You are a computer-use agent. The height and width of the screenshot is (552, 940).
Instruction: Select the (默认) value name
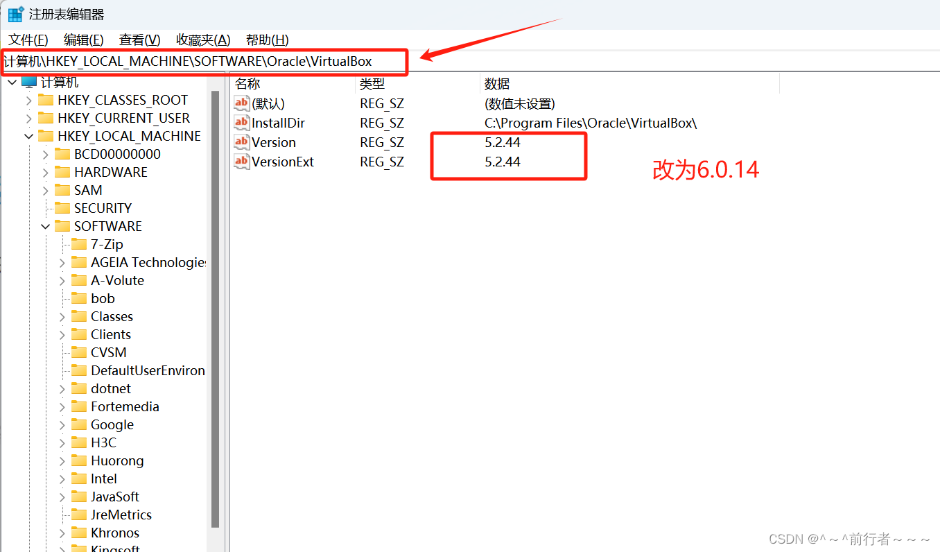tap(268, 103)
